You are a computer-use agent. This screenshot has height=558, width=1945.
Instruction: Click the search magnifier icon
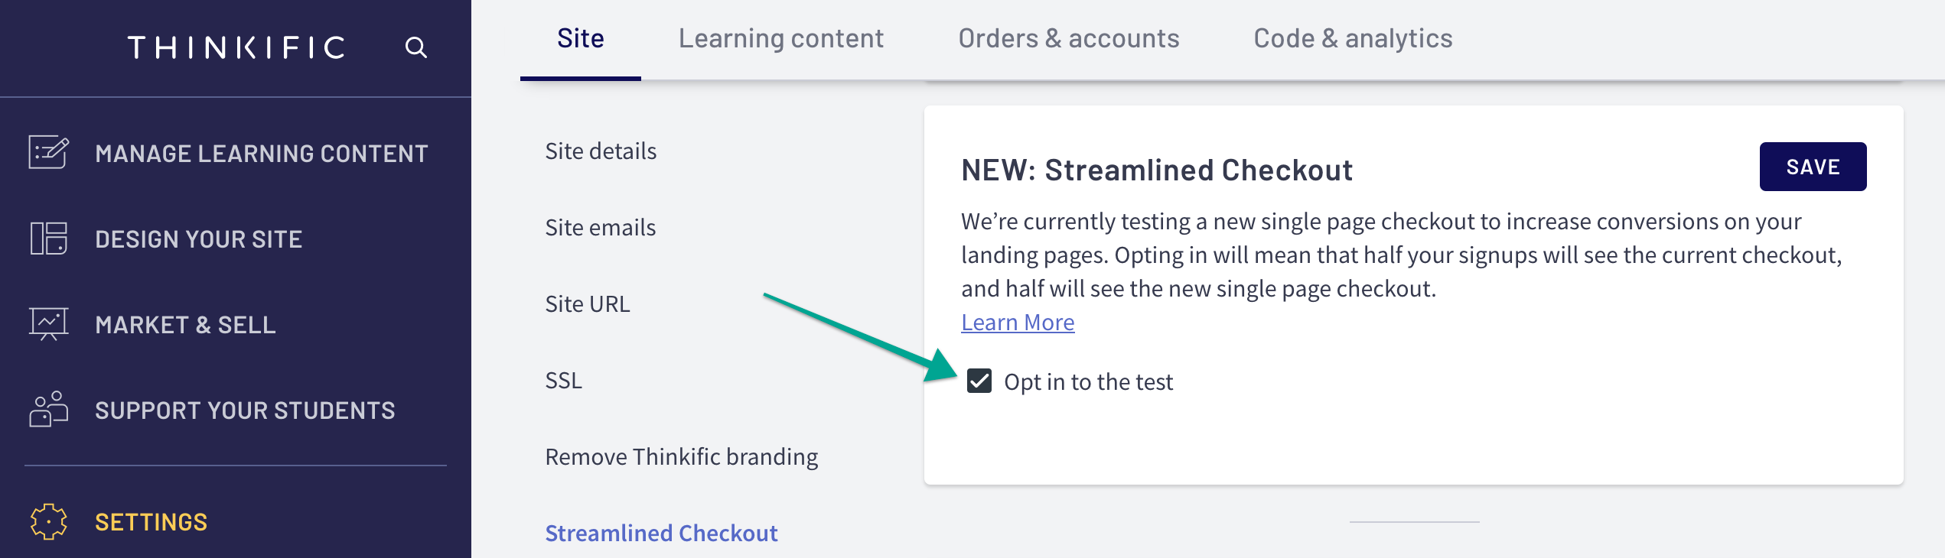coord(415,47)
